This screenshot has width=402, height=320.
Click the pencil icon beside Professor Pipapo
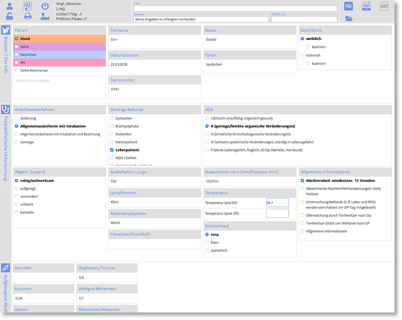click(x=85, y=19)
